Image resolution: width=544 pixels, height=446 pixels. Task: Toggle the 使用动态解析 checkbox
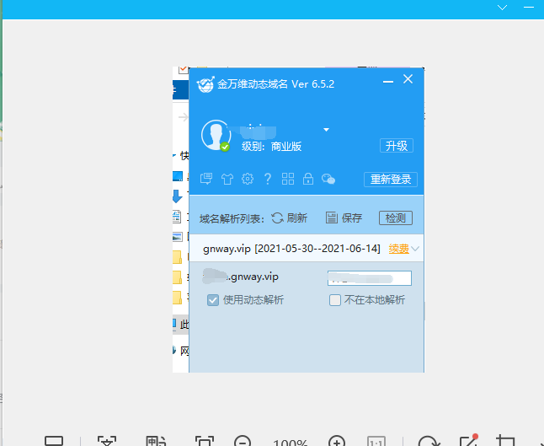click(213, 300)
